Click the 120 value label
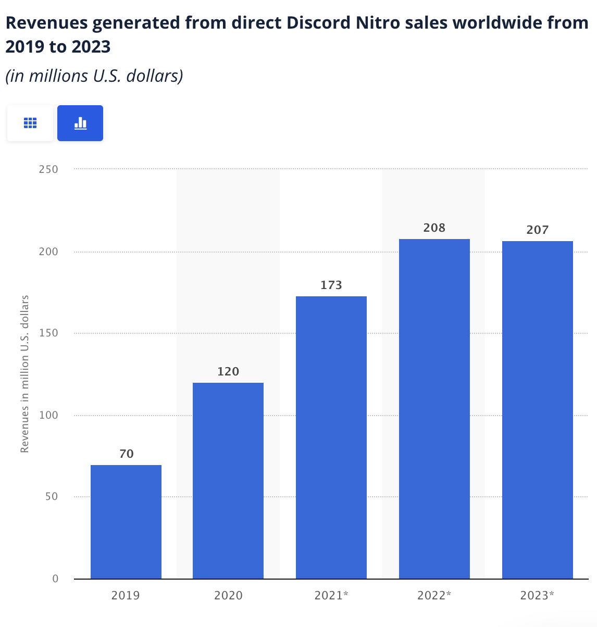Viewport: 597px width, 627px height. point(228,371)
